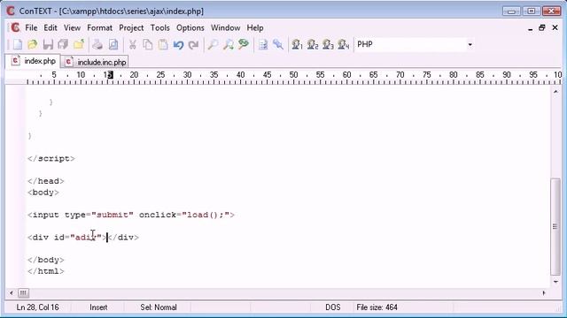Run user command 2 icon

tap(313, 44)
